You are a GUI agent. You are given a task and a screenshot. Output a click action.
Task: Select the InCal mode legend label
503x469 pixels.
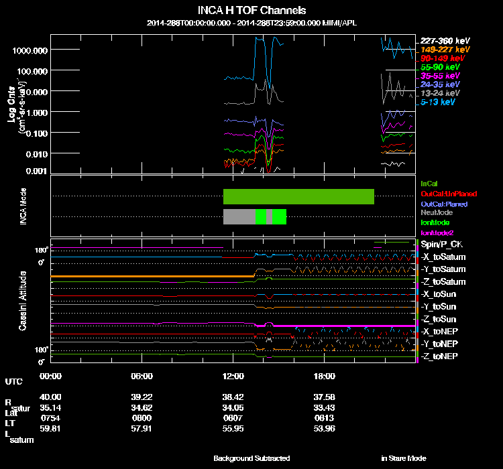point(429,183)
